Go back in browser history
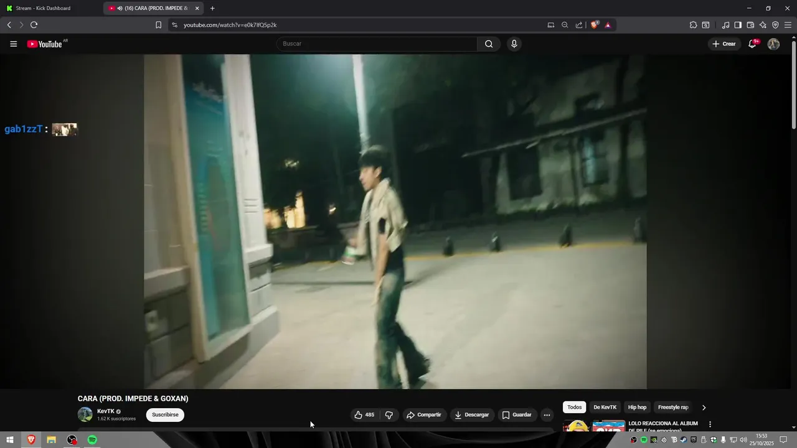The height and width of the screenshot is (448, 797). 9,25
